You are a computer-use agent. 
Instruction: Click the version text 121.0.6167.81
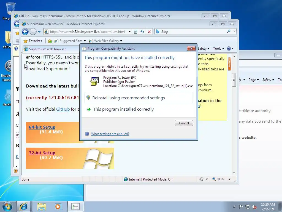point(64,97)
